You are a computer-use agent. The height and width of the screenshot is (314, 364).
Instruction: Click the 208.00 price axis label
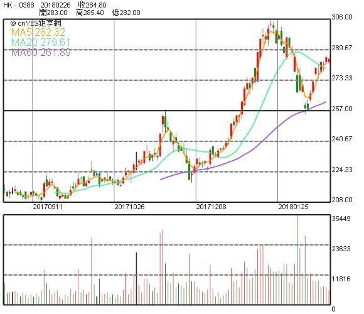click(x=342, y=200)
